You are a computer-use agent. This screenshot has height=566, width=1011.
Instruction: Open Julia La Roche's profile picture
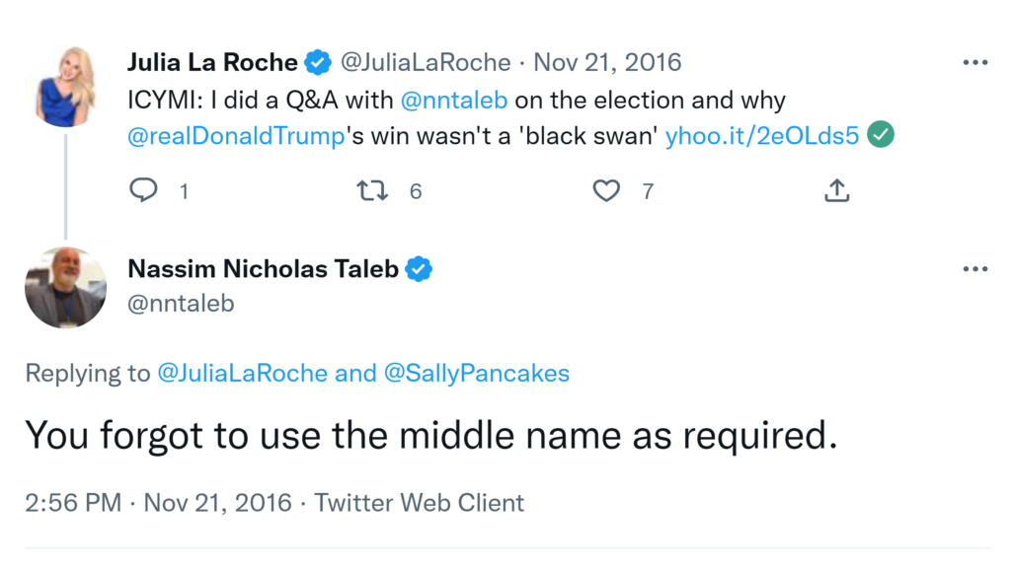[65, 86]
